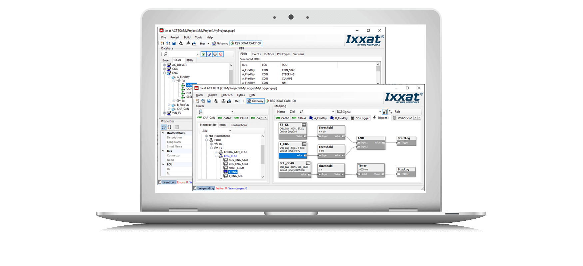Open the Alle filter dropdown
583x266 pixels.
pyautogui.click(x=230, y=131)
